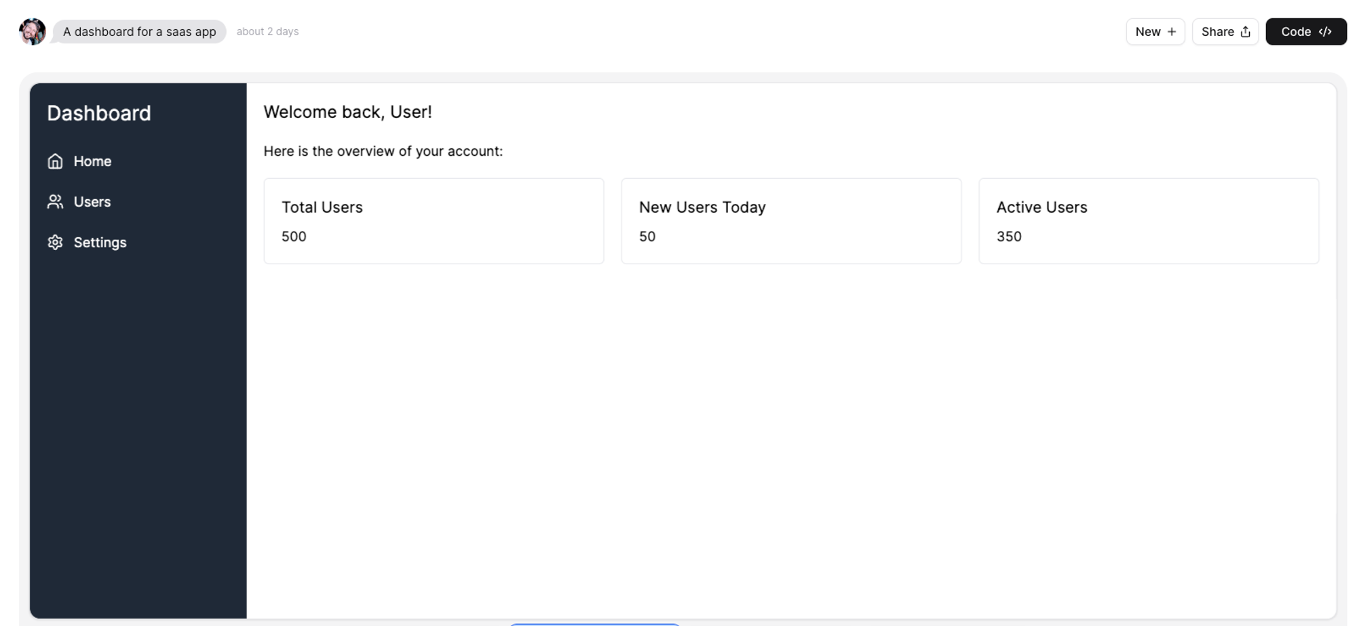Click the 'A dashboard for a saas app' prompt bubble
This screenshot has width=1357, height=626.
[x=139, y=32]
